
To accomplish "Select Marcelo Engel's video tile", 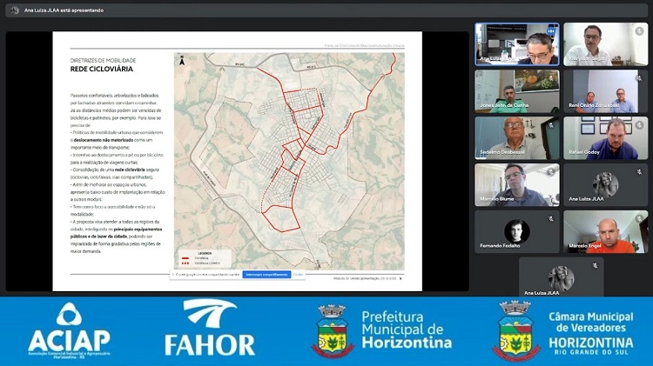I will tap(605, 232).
